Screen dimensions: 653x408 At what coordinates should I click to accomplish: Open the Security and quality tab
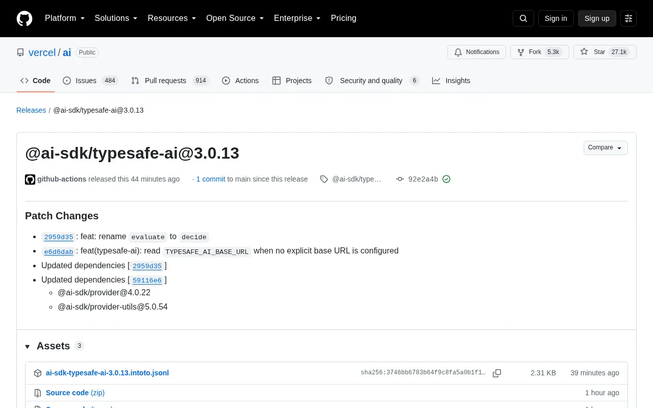372,81
